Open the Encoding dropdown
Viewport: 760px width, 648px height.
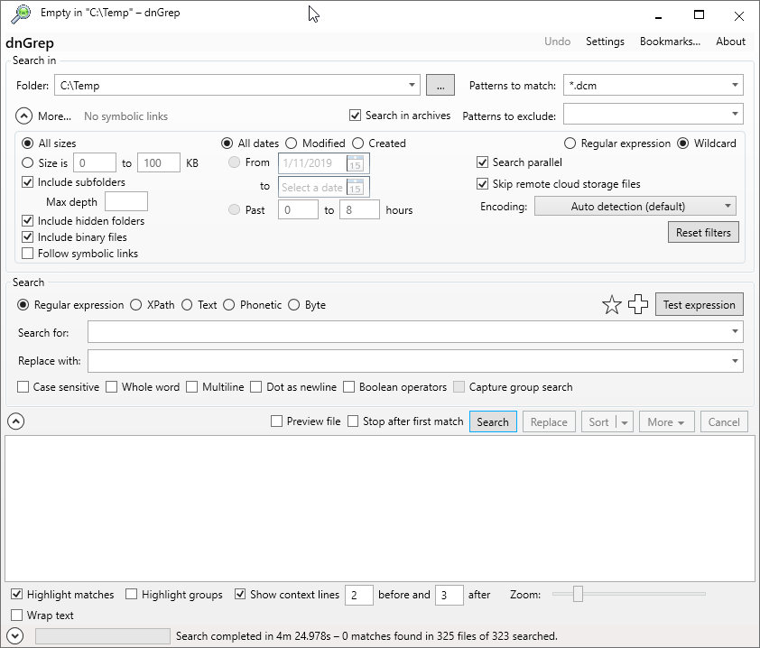pyautogui.click(x=635, y=206)
